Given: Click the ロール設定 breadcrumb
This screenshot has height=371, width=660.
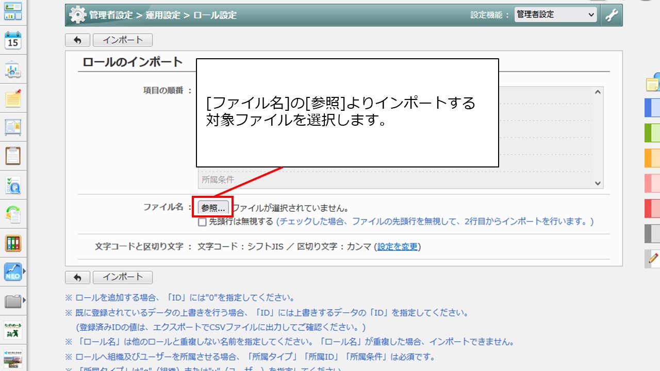Looking at the screenshot, I should click(x=215, y=15).
